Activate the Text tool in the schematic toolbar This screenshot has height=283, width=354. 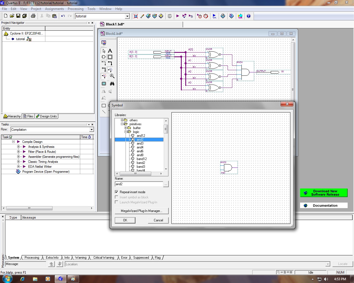pos(110,51)
